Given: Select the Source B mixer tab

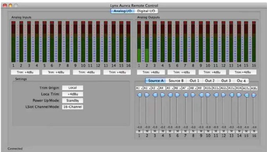Looking at the screenshot, I should pos(176,81).
